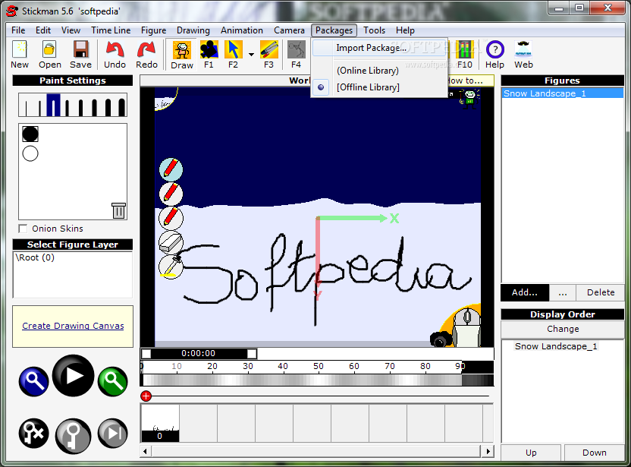Click the green robot icon on canvas
This screenshot has width=631, height=467.
[469, 99]
